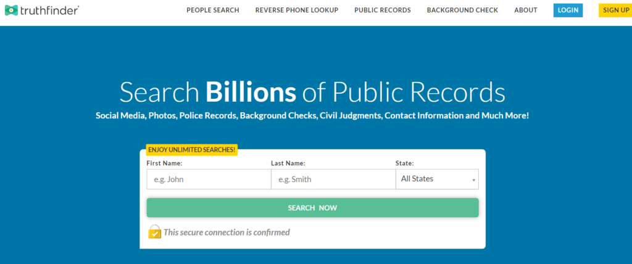Go to Public Records section
The image size is (632, 264).
pos(383,10)
